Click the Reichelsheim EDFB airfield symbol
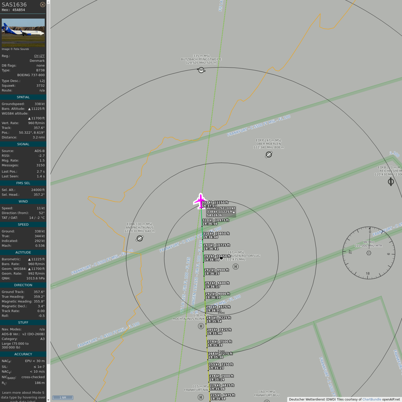Screen dimensions: 402x402 [x=391, y=182]
